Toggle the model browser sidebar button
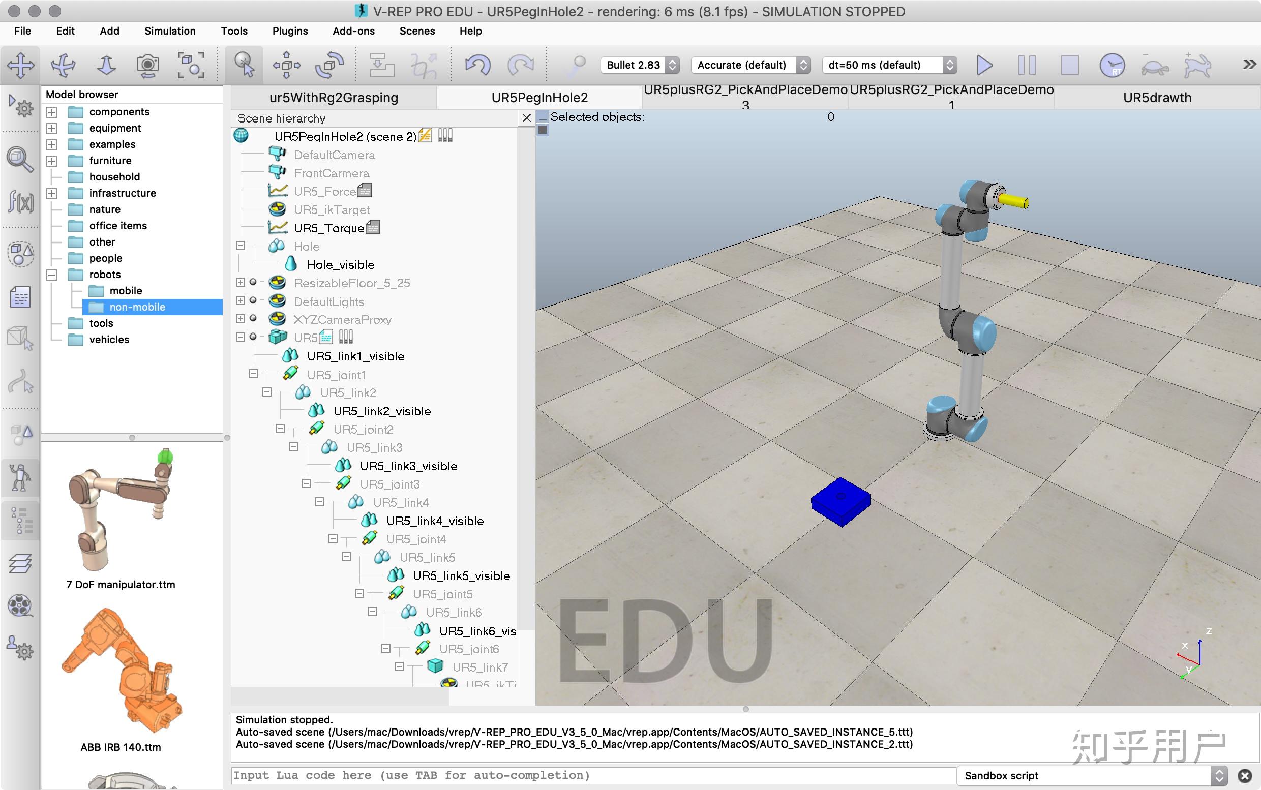1261x790 pixels. [x=20, y=477]
